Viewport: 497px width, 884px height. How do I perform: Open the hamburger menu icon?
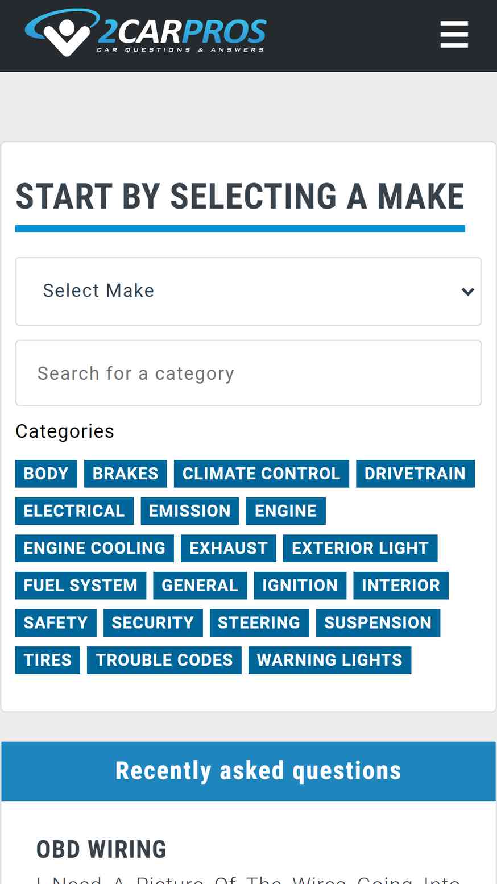coord(454,35)
